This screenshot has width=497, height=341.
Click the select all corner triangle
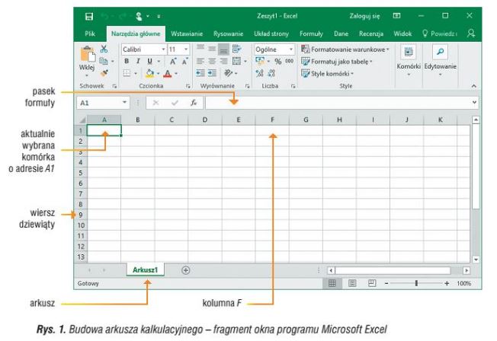(82, 120)
